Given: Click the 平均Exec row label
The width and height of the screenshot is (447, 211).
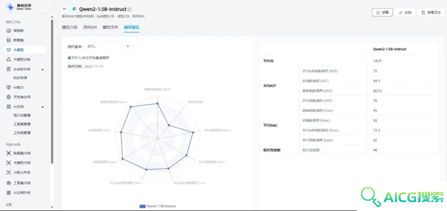Looking at the screenshot, I should tap(271, 125).
